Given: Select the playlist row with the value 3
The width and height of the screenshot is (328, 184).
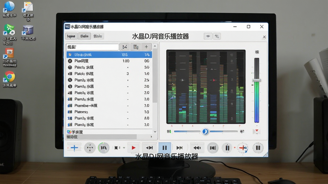Looking at the screenshot, I should pos(109,74).
